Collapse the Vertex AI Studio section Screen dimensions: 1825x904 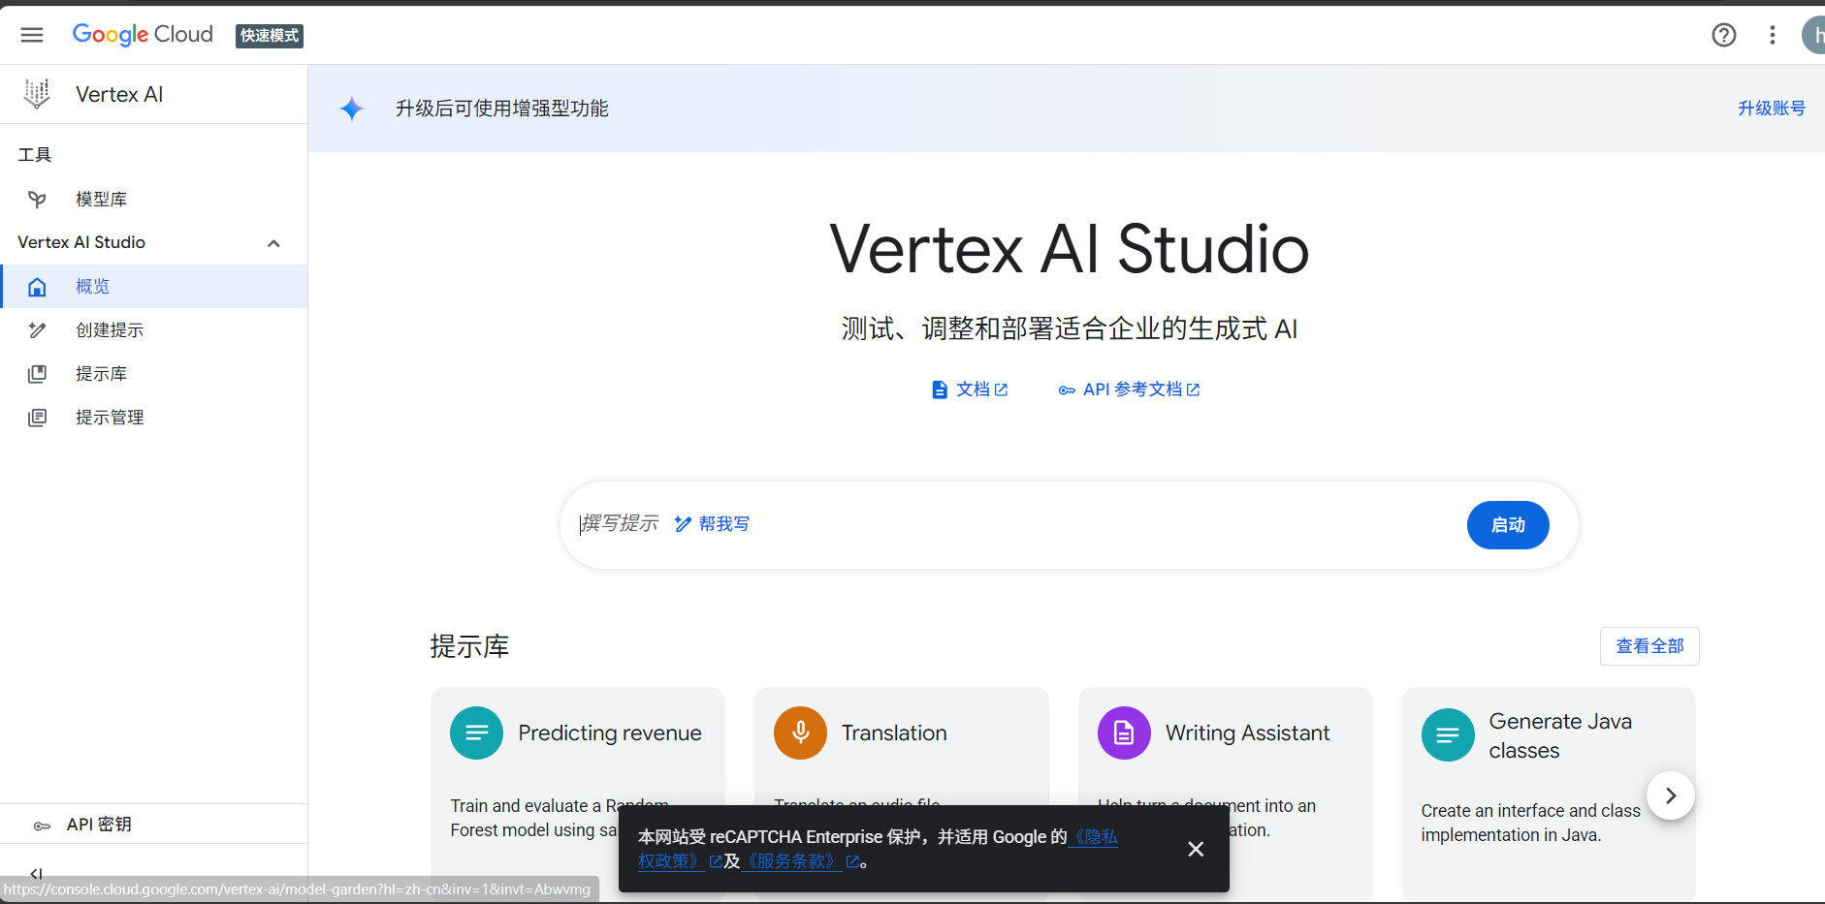point(273,243)
